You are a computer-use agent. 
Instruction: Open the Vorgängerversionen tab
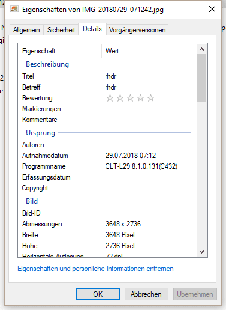click(137, 30)
